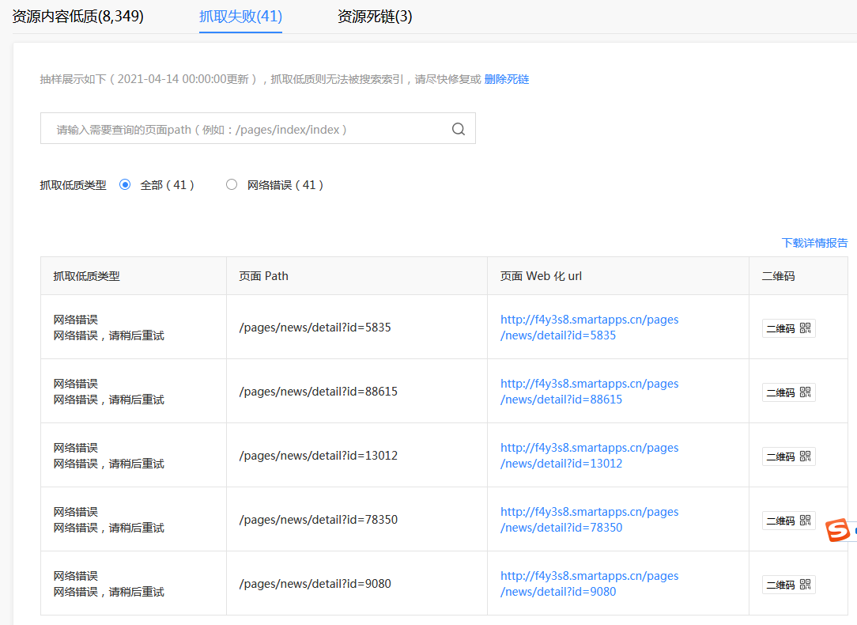Show QR code for id=78350 row
Image resolution: width=857 pixels, height=625 pixels.
[789, 521]
